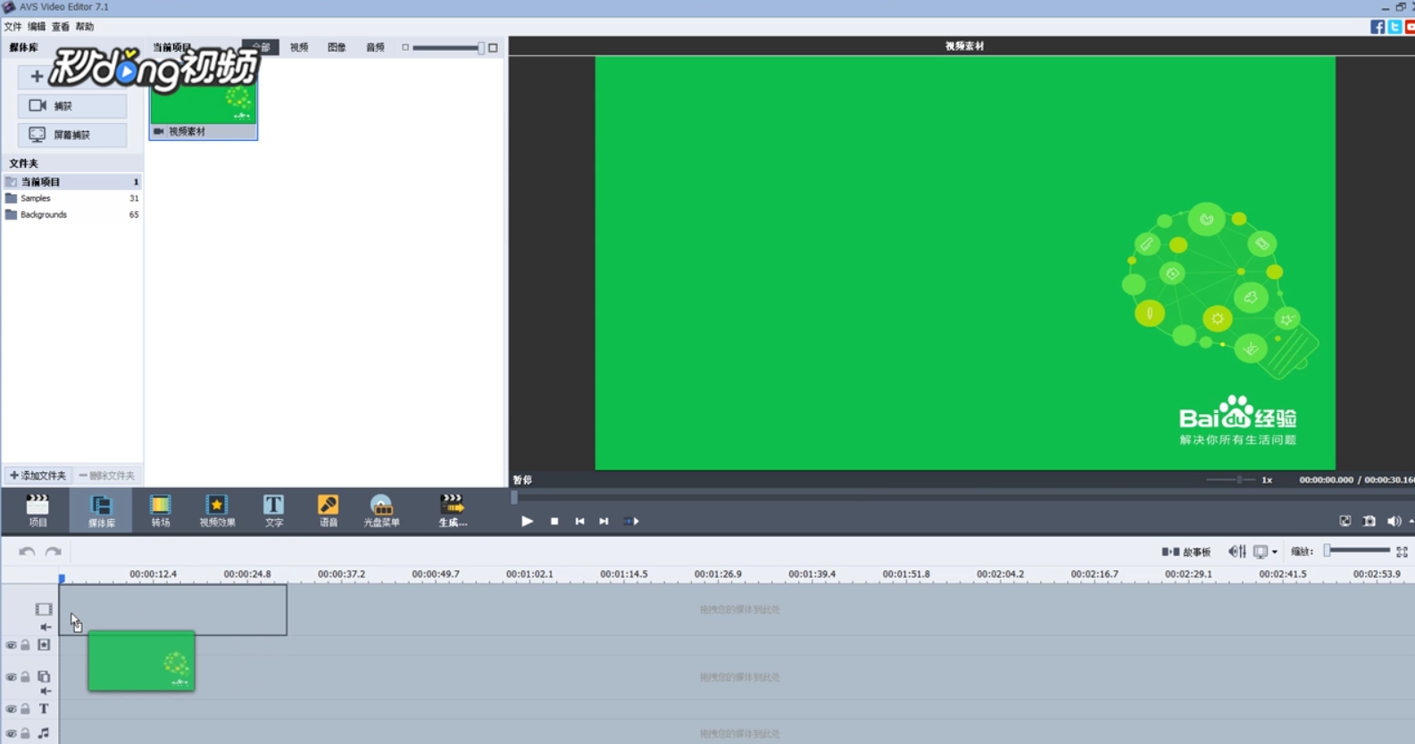Image resolution: width=1415 pixels, height=744 pixels.
Task: Stop the preview playback
Action: pos(554,521)
